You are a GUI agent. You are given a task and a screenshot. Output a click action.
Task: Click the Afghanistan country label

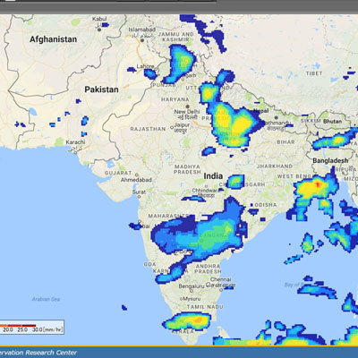click(53, 39)
